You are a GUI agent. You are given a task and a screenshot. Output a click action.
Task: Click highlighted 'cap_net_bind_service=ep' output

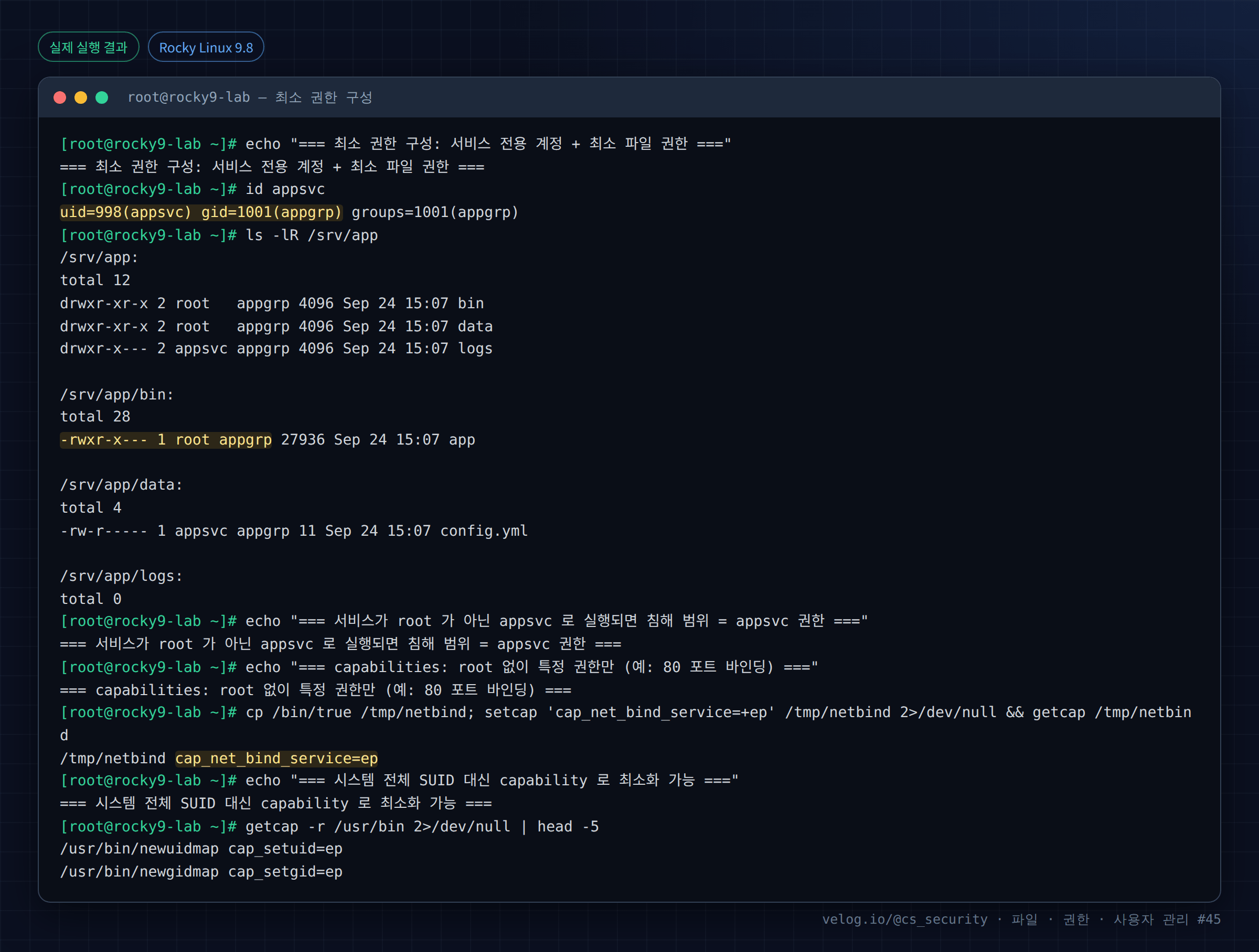pyautogui.click(x=276, y=758)
